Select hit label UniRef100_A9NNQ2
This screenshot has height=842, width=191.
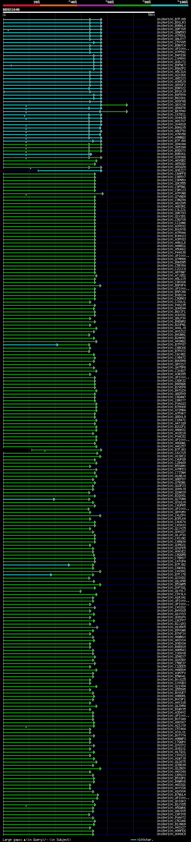171,138
